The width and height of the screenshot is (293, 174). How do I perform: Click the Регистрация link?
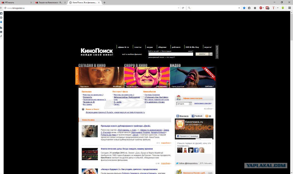point(166,51)
